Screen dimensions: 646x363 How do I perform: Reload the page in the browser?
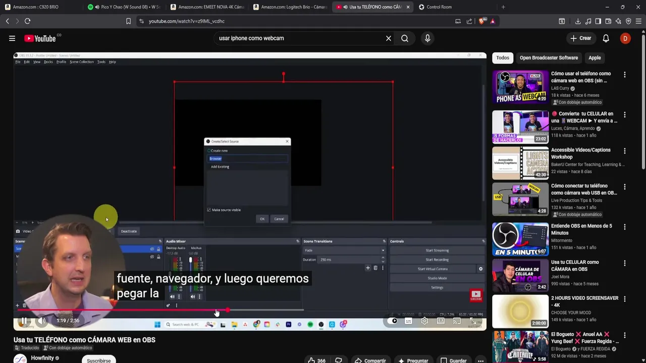pos(28,21)
